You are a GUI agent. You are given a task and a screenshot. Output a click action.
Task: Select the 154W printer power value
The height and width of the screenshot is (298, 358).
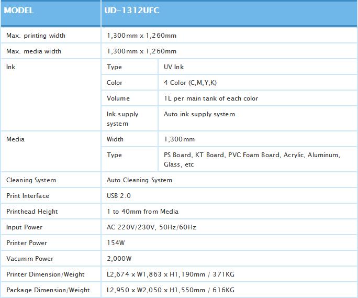(x=116, y=243)
